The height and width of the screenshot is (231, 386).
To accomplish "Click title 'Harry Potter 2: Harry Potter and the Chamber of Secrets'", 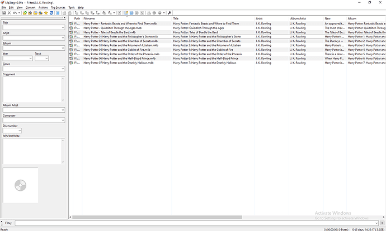I will tap(207, 41).
